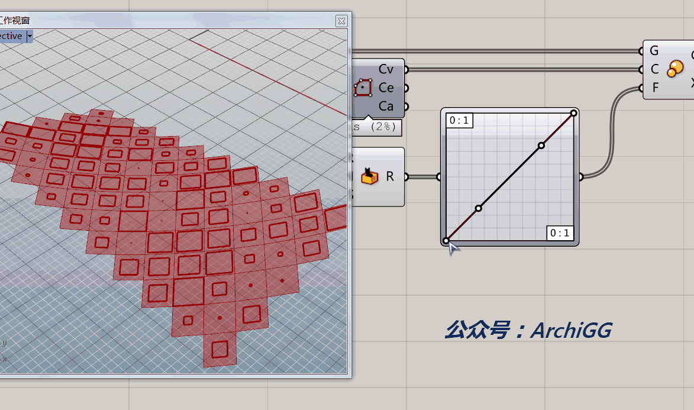The width and height of the screenshot is (694, 410).
Task: Close the viewport preview window
Action: click(341, 21)
